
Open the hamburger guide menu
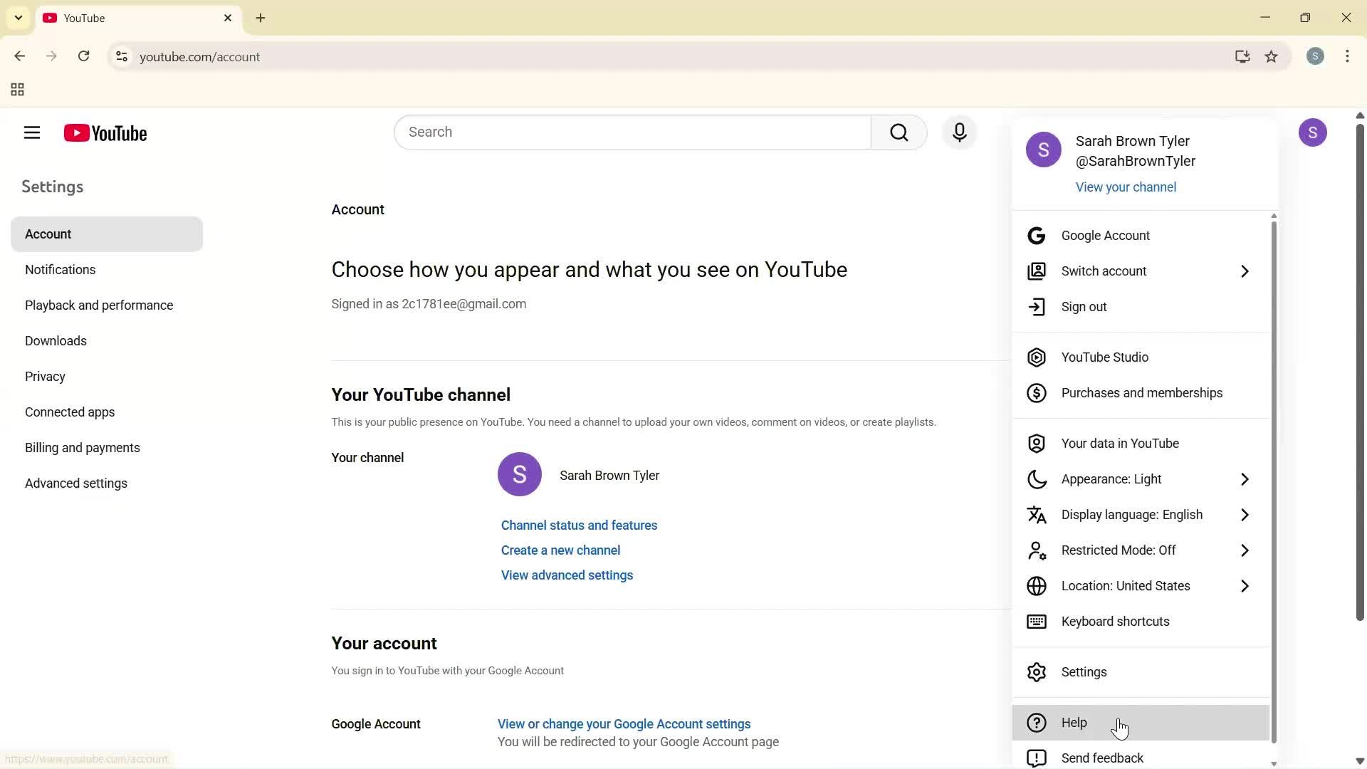click(31, 132)
